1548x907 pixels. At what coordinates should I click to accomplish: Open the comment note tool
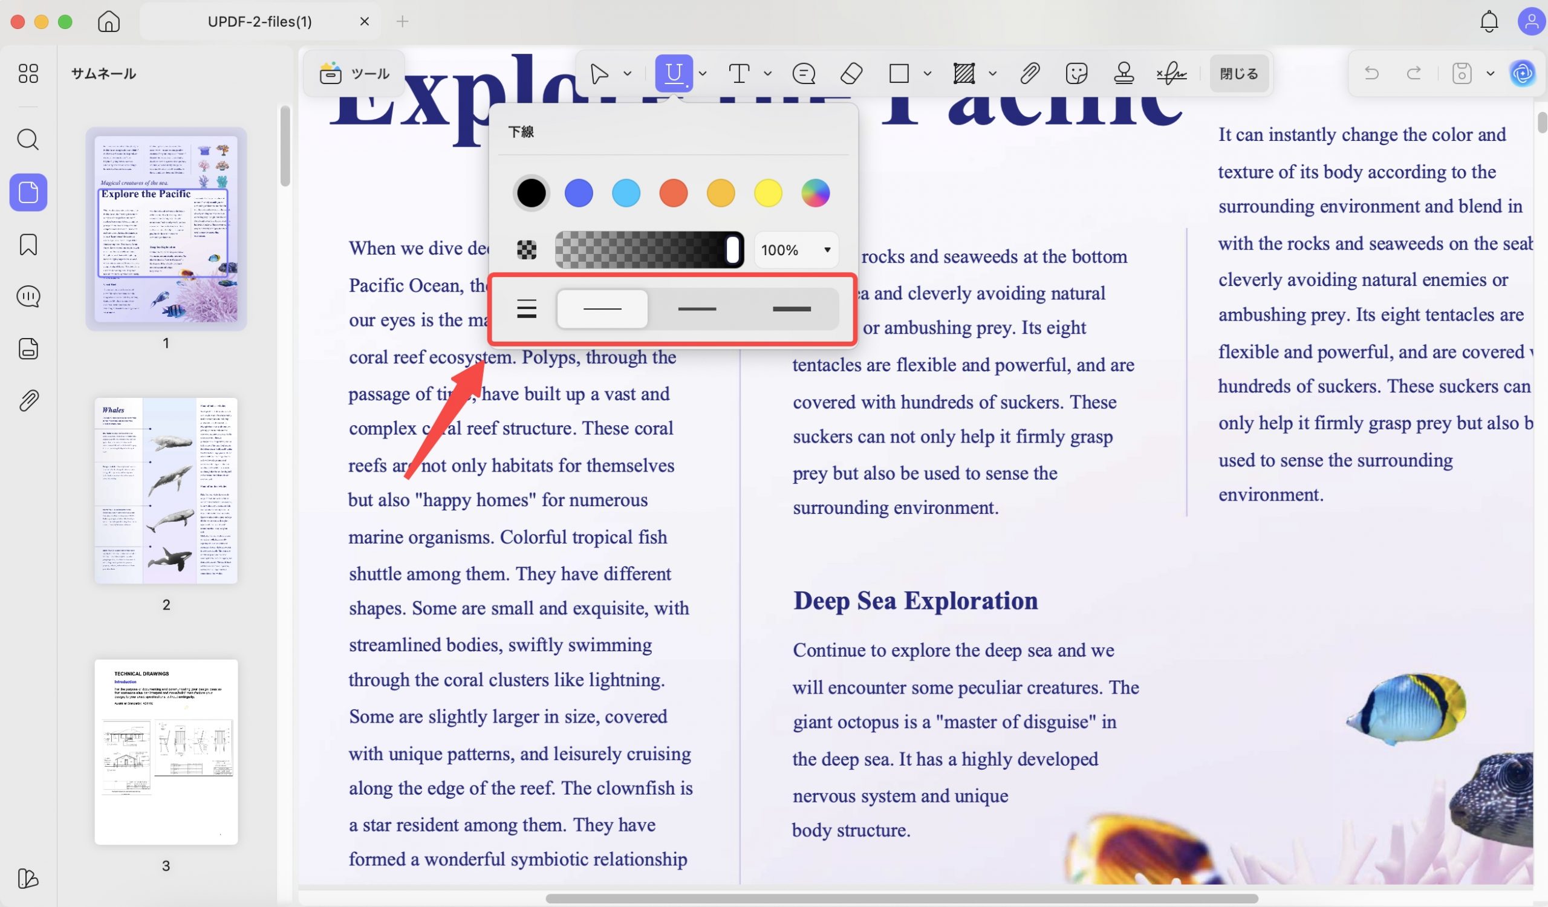coord(804,74)
